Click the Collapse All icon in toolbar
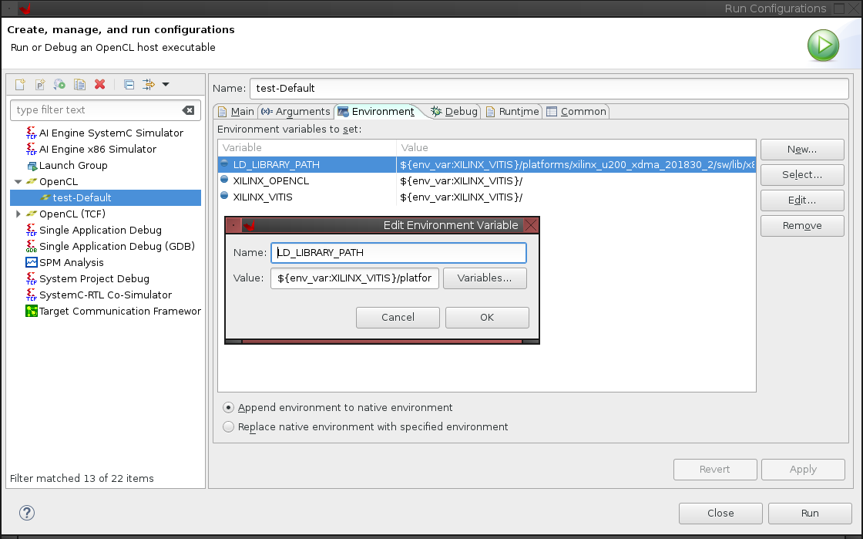The height and width of the screenshot is (539, 863). tap(129, 85)
